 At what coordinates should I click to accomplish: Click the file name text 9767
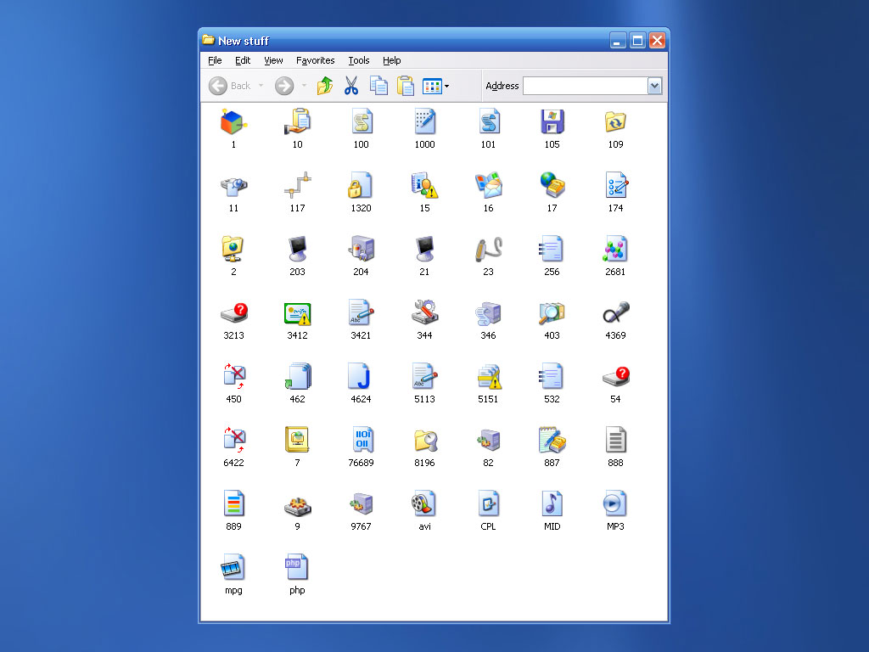click(x=361, y=526)
